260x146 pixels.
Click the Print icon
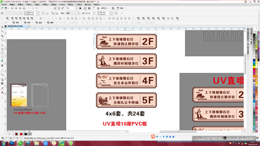pos(24,8)
